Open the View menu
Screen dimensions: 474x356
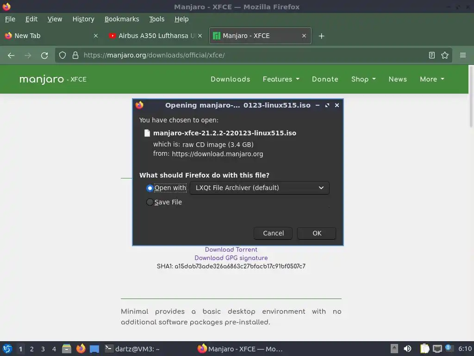55,19
